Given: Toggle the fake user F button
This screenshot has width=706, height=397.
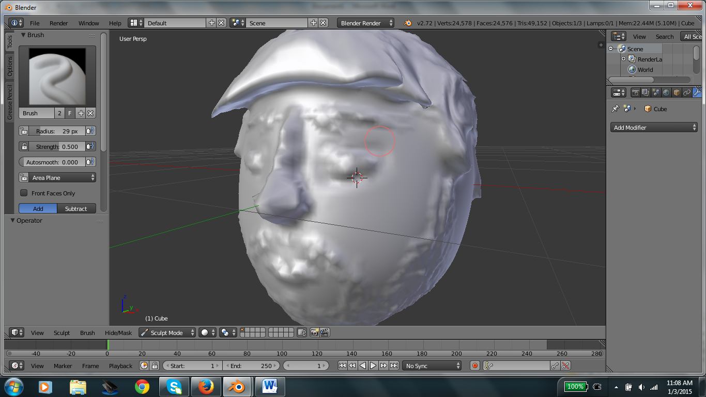Looking at the screenshot, I should [x=70, y=113].
